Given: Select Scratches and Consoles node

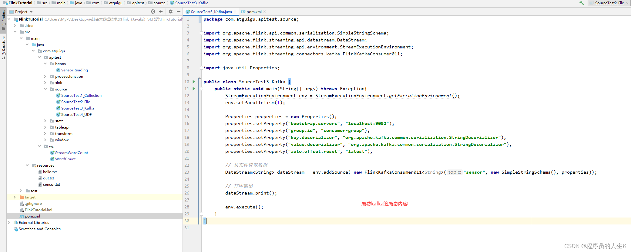Looking at the screenshot, I should pyautogui.click(x=39, y=229).
